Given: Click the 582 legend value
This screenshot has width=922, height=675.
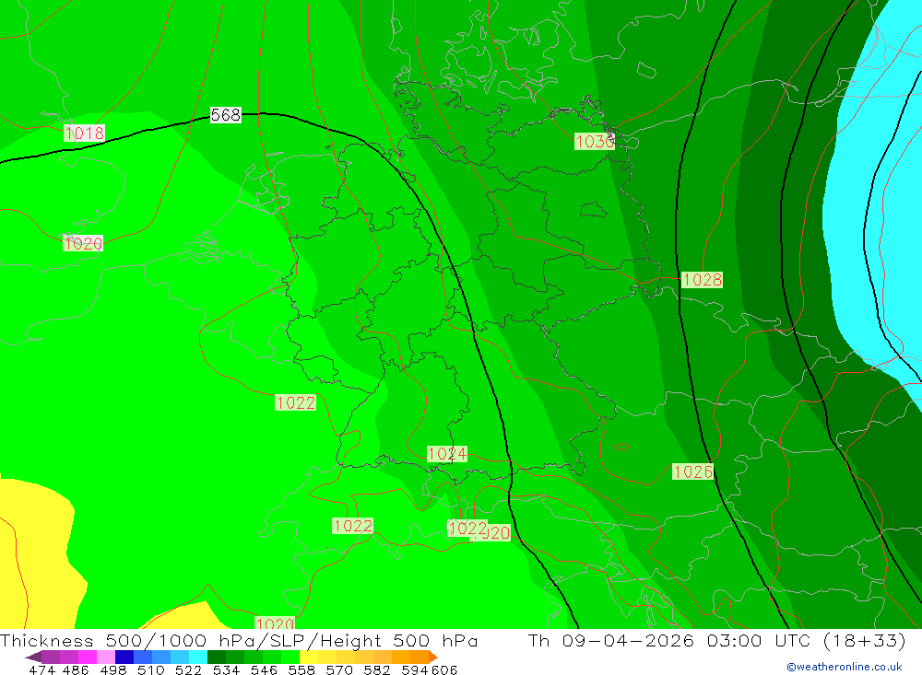Looking at the screenshot, I should pyautogui.click(x=376, y=669).
